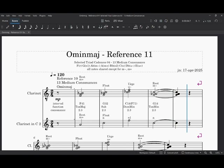Screen dimensions: 224x168
Task: Open the Add menu
Action: (x=20, y=16)
